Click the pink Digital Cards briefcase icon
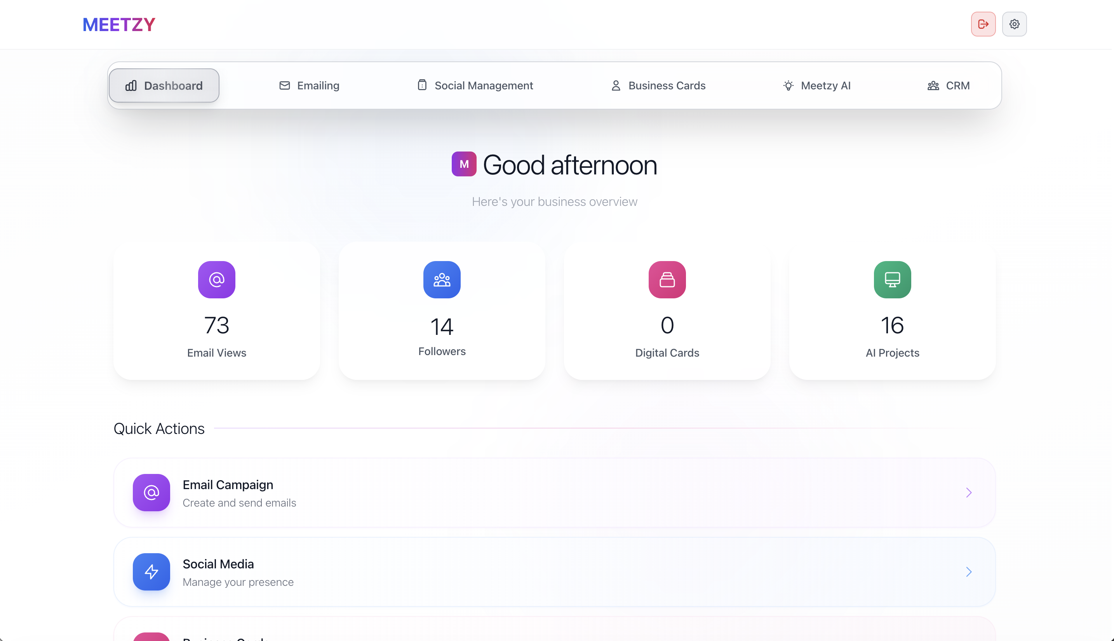This screenshot has width=1114, height=641. (x=667, y=280)
